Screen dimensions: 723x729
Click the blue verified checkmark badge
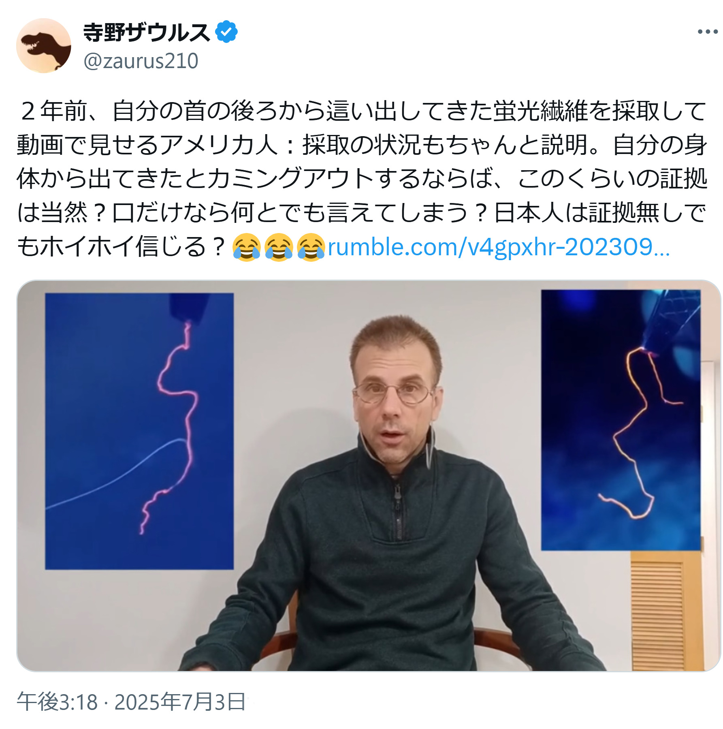pos(226,32)
